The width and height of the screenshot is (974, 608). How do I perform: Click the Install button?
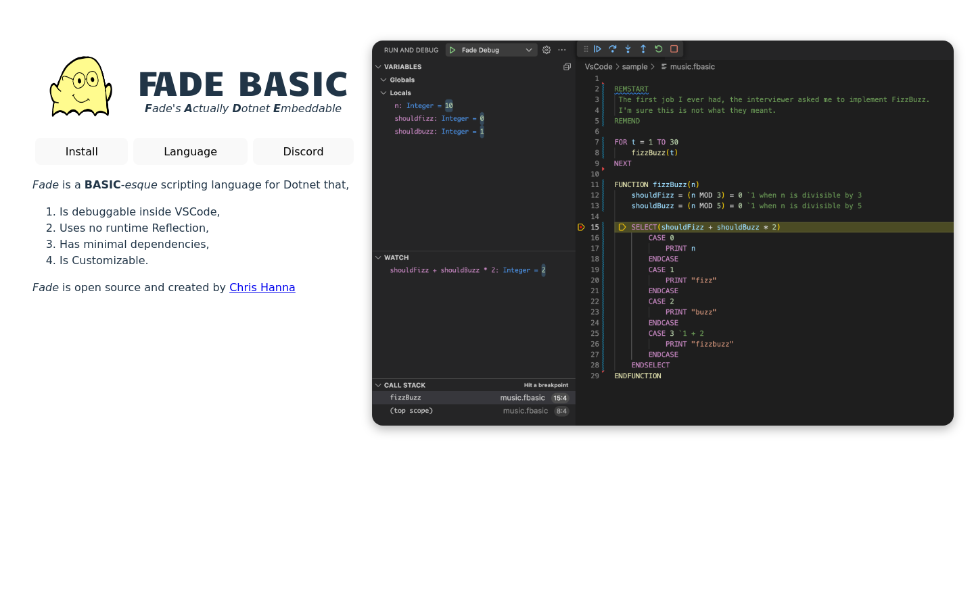[x=81, y=151]
